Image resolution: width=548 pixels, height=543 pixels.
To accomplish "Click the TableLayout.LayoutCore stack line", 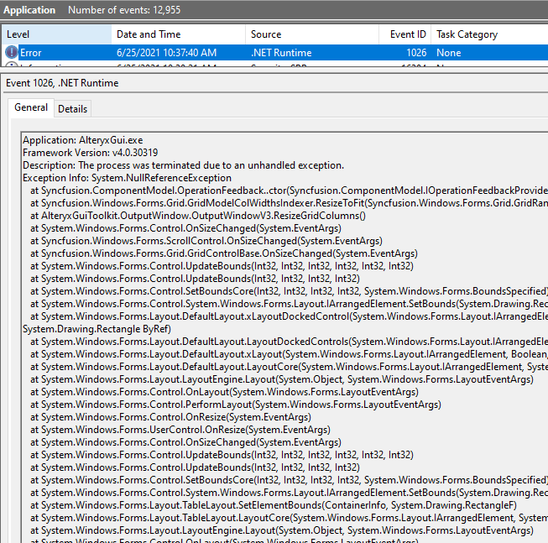I will click(x=289, y=518).
